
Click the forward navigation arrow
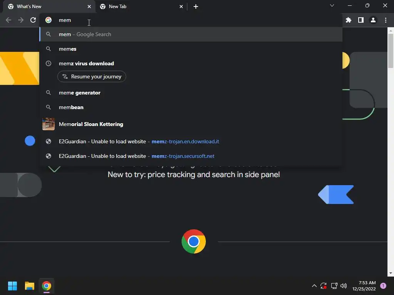pos(21,20)
